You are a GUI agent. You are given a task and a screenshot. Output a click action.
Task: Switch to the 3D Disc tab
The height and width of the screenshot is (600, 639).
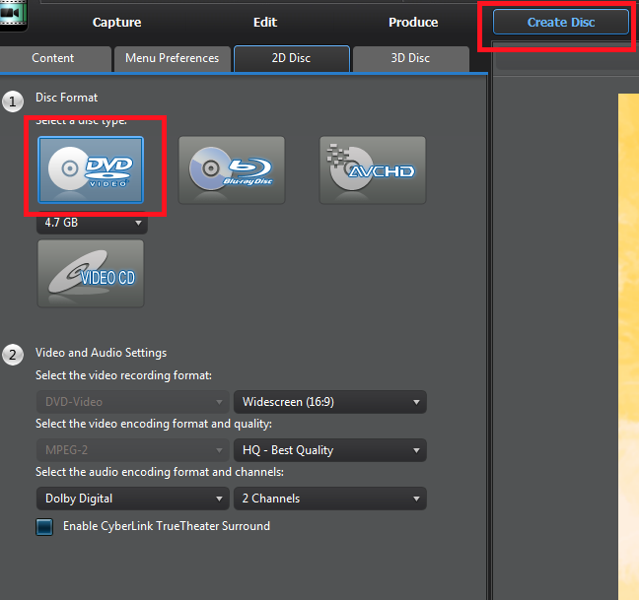tap(410, 58)
